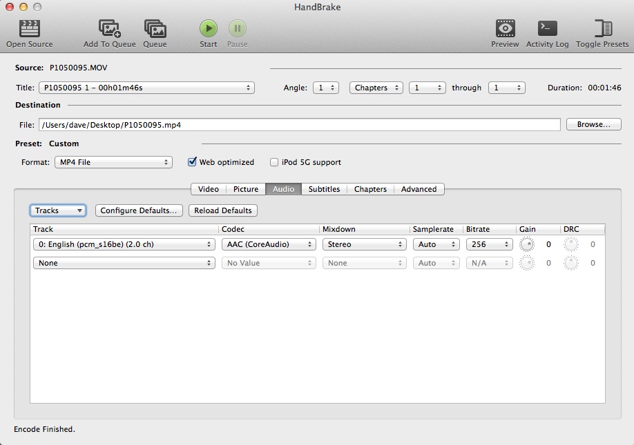
Task: Click the Browse... button
Action: click(593, 125)
